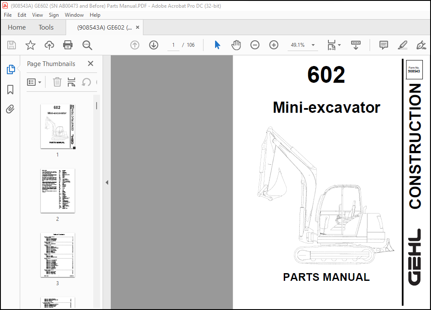This screenshot has height=310, width=431.
Task: Open the View menu
Action: point(37,15)
